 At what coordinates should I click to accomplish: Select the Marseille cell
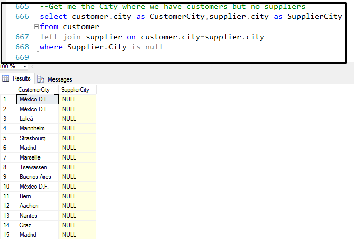coord(37,157)
